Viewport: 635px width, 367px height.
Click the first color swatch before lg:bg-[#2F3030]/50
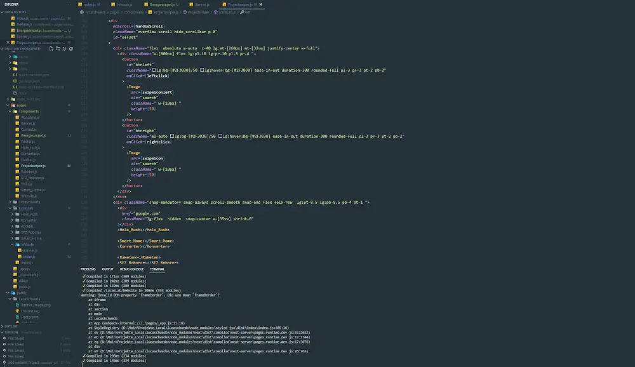pos(155,70)
